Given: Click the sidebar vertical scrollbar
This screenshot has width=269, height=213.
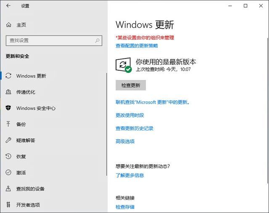Looking at the screenshot, I should 106,124.
